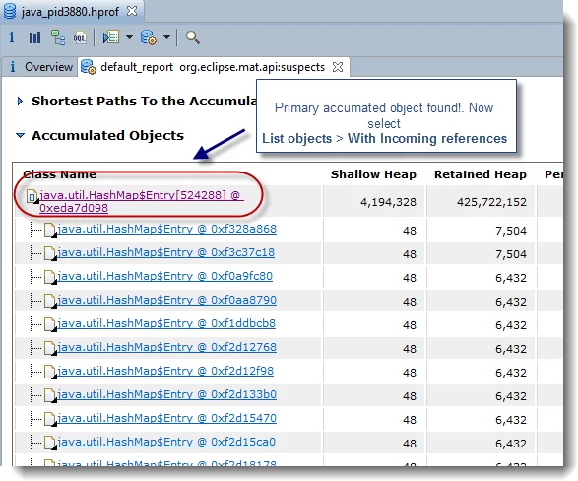Viewport: 578px width, 481px height.
Task: Open HashMap$Entry @ 0xf3c37c18 link
Action: (165, 252)
